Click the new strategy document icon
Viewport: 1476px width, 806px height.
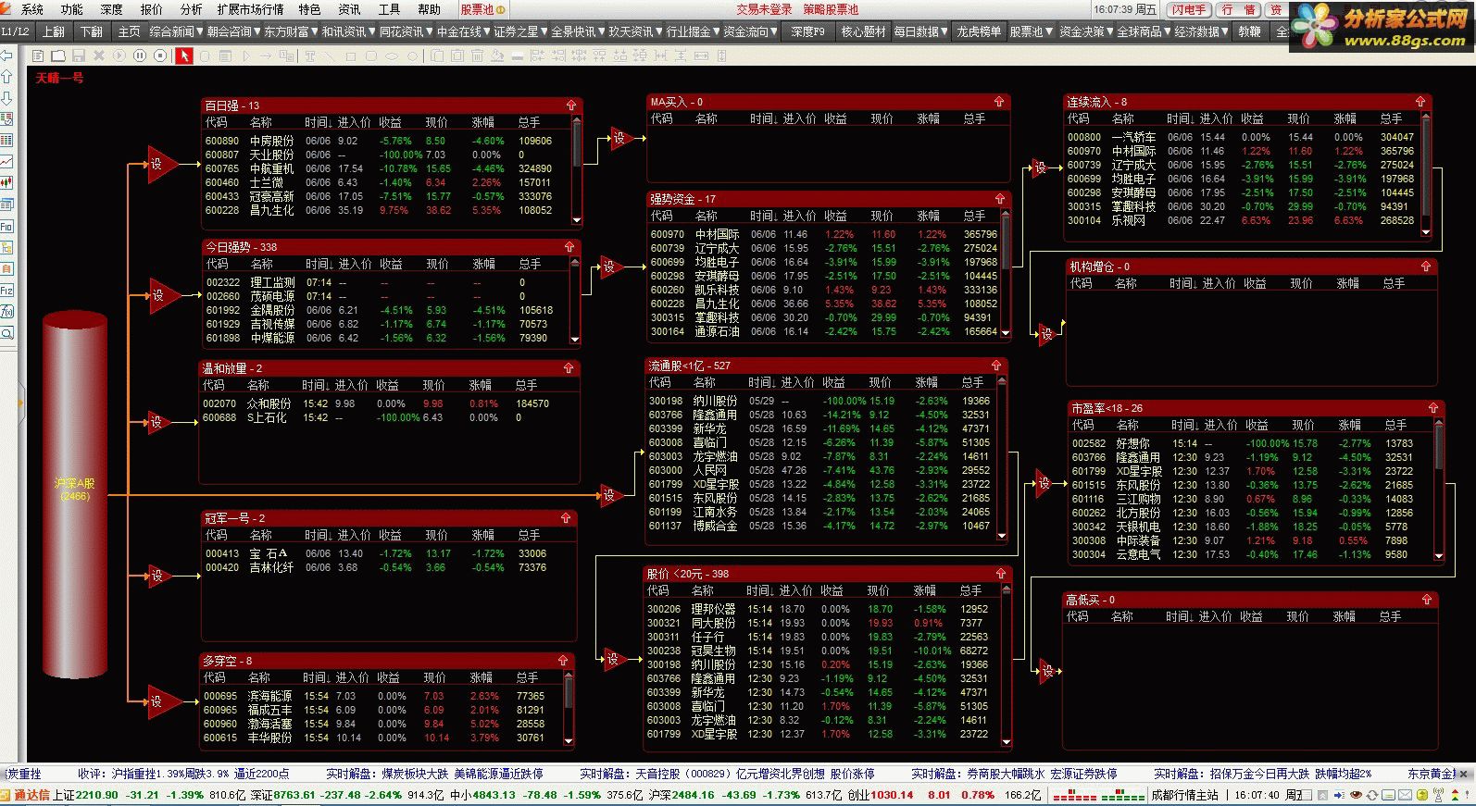pyautogui.click(x=37, y=56)
